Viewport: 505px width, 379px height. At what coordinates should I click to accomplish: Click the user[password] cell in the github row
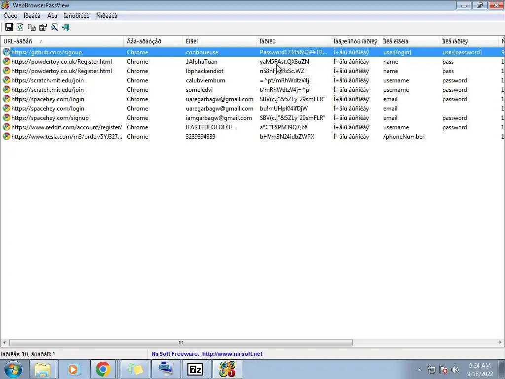[x=462, y=52]
